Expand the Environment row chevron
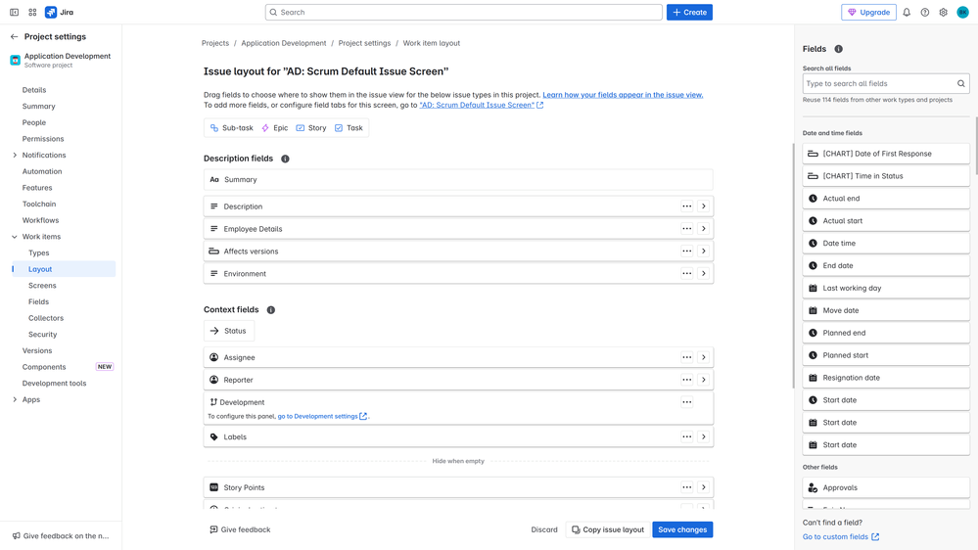 click(x=704, y=274)
